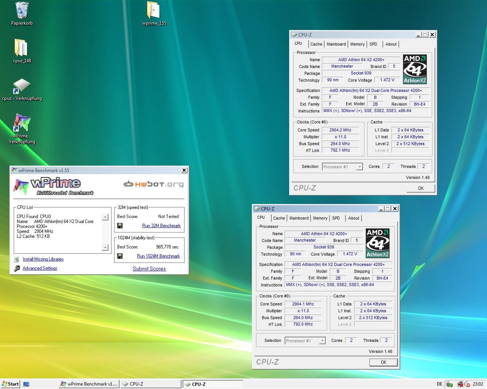Click the Install Missing Libraries icon
The image size is (487, 389).
click(17, 259)
